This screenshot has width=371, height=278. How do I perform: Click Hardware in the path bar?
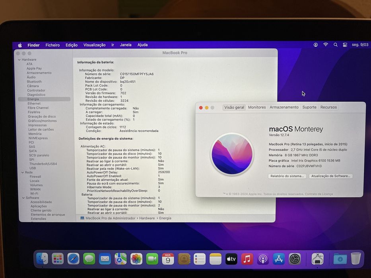(x=147, y=218)
